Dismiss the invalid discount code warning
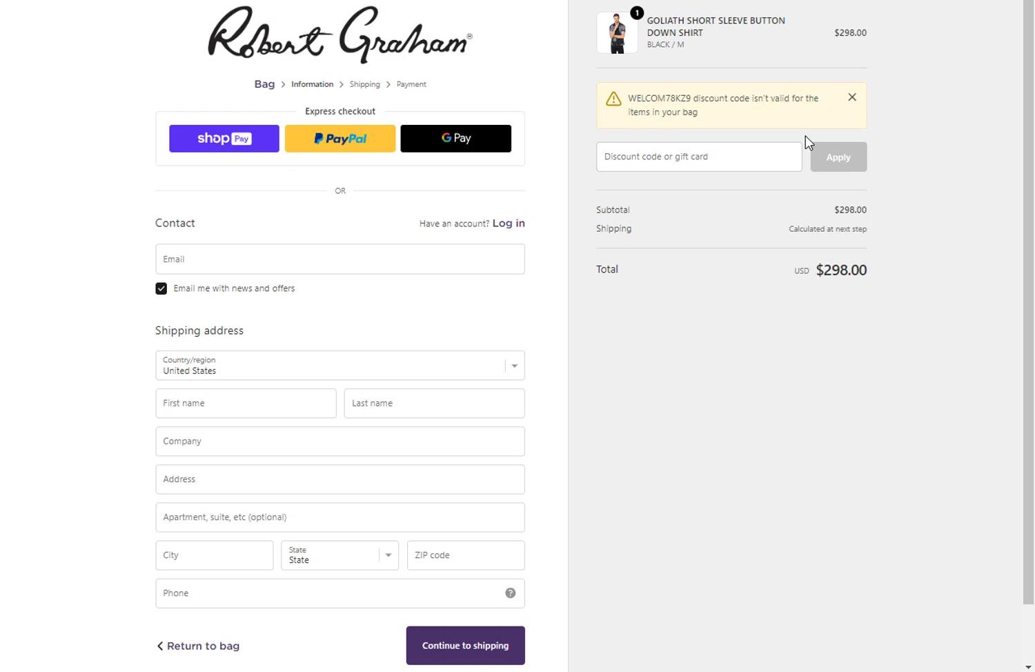Viewport: 1035px width, 672px height. click(x=852, y=97)
